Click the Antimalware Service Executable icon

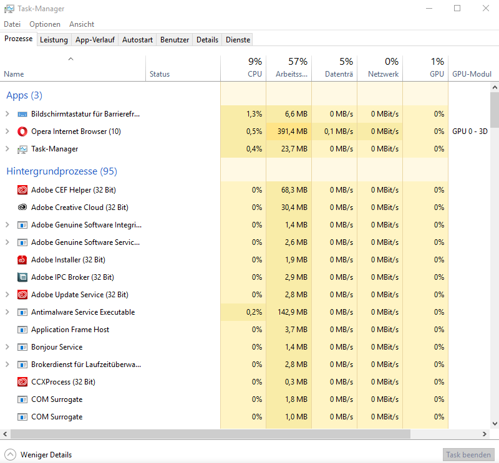(x=22, y=312)
